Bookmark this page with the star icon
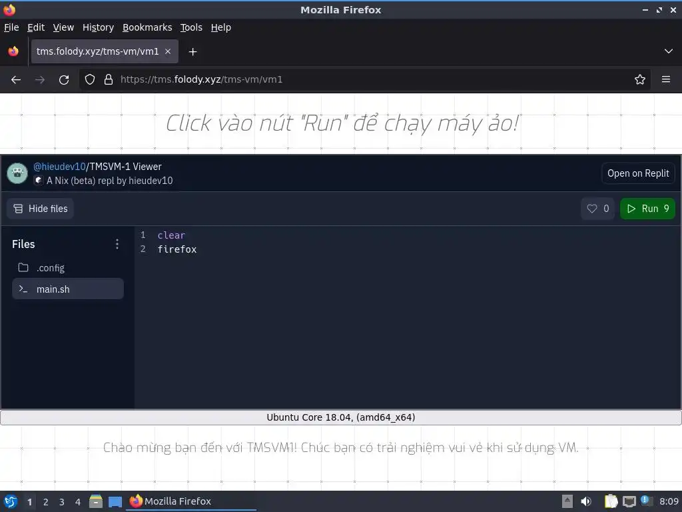 (x=640, y=80)
